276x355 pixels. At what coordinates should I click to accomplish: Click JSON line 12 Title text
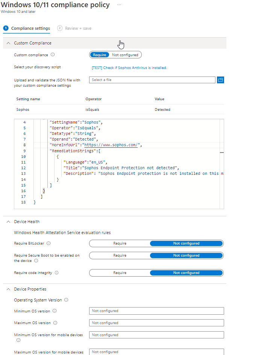point(121,168)
